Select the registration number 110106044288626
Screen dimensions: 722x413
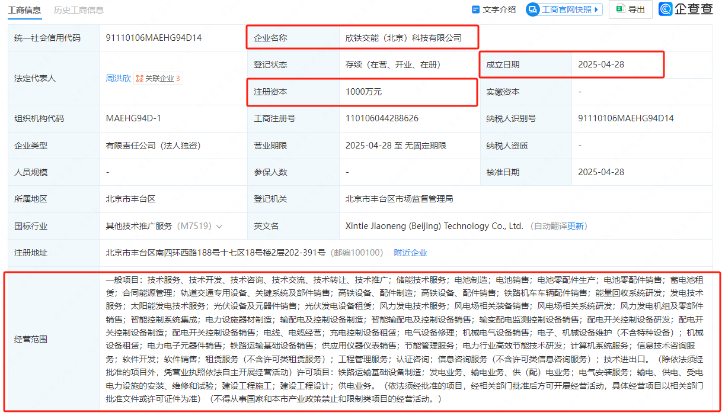[382, 118]
